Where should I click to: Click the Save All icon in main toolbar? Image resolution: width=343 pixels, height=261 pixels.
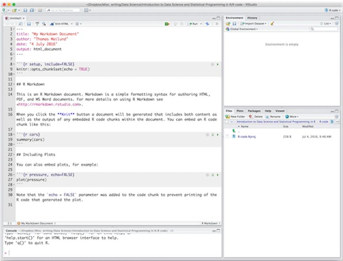[32, 10]
